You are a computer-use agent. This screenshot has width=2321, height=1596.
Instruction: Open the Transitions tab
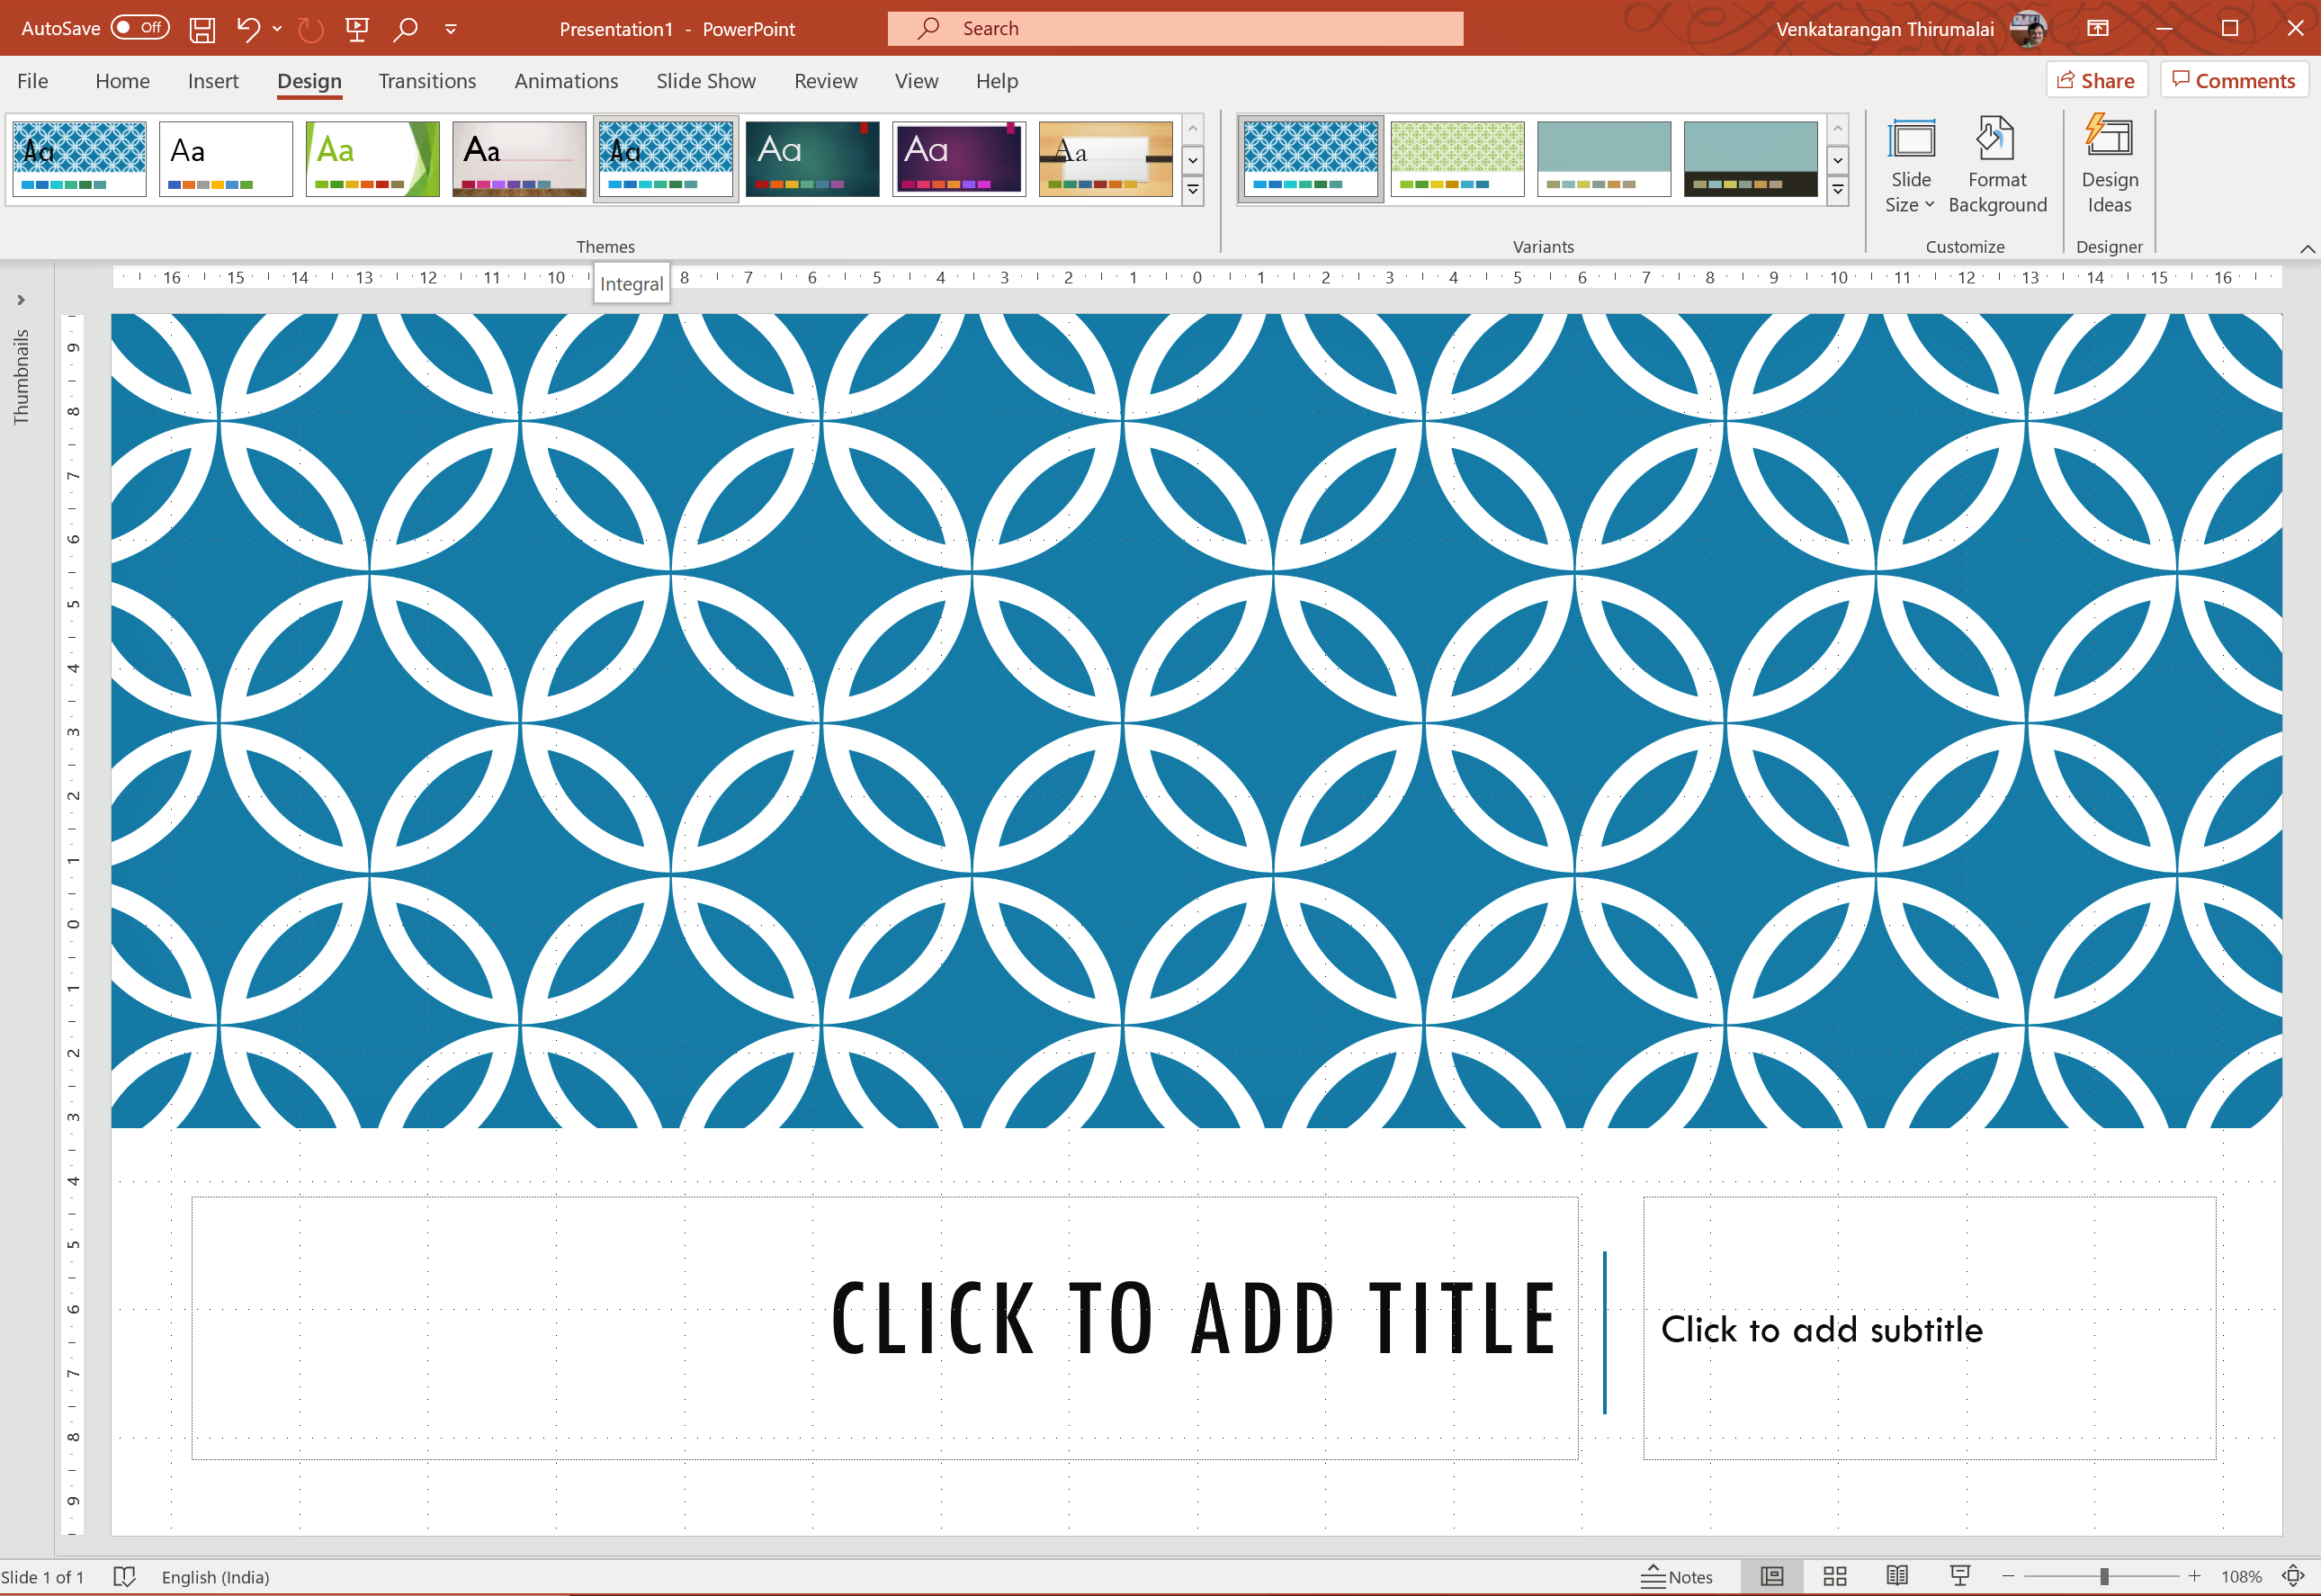(427, 81)
